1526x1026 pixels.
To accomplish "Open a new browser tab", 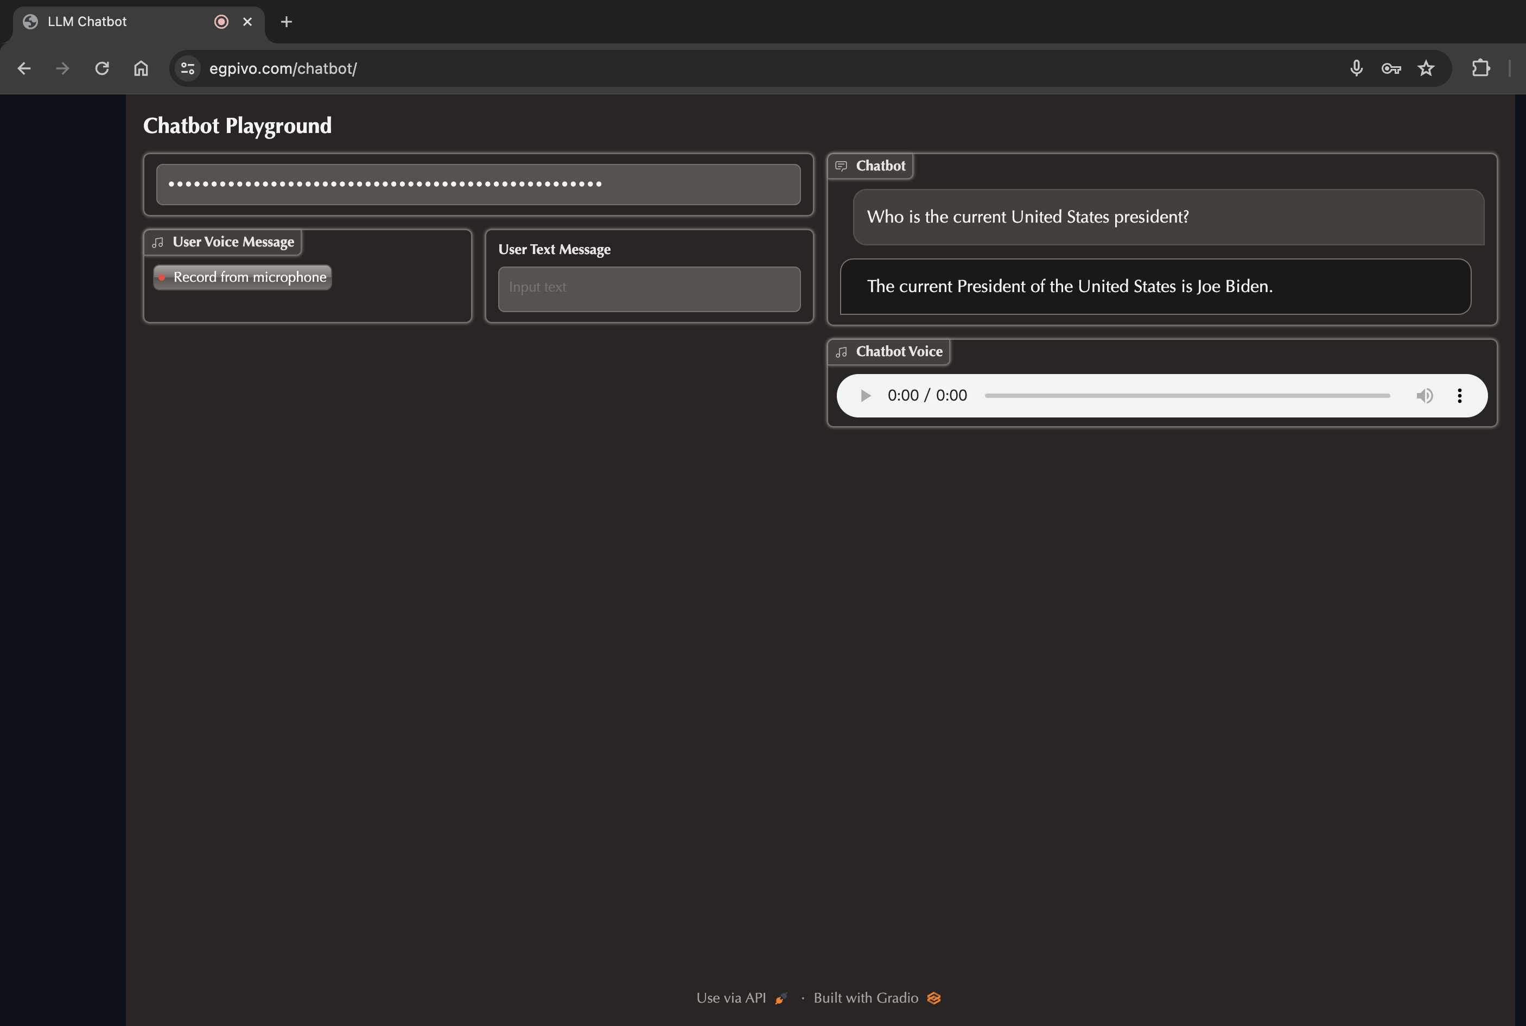I will [x=286, y=22].
